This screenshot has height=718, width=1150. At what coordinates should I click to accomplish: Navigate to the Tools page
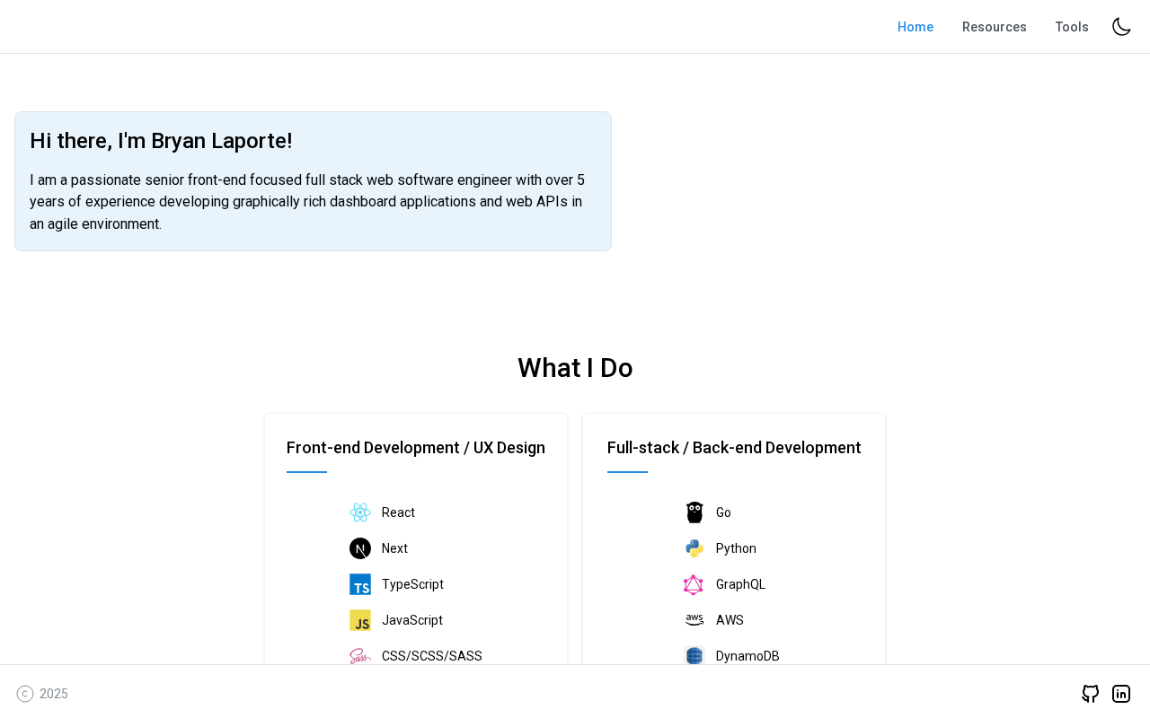[1072, 27]
